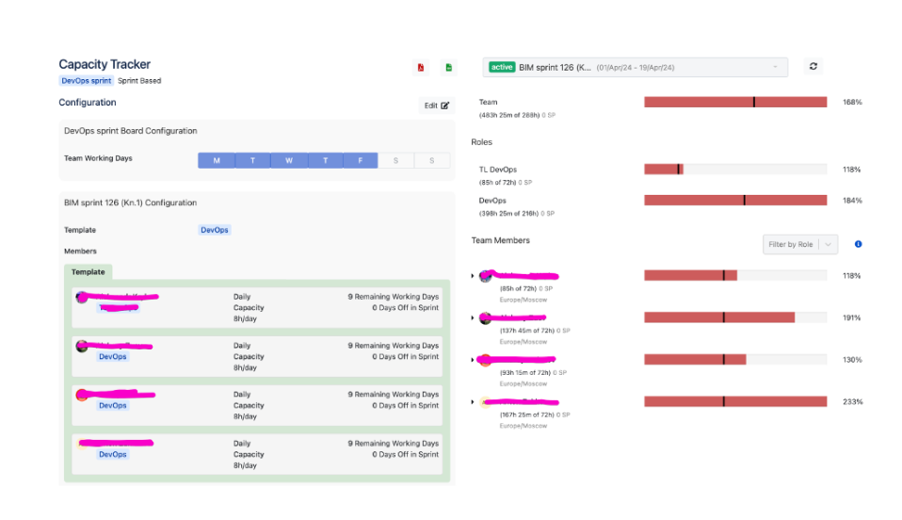Refresh the sprint capacity data
This screenshot has width=902, height=520.
pos(813,67)
